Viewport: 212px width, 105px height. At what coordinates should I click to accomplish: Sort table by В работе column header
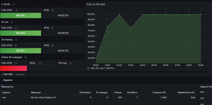(x=132, y=92)
